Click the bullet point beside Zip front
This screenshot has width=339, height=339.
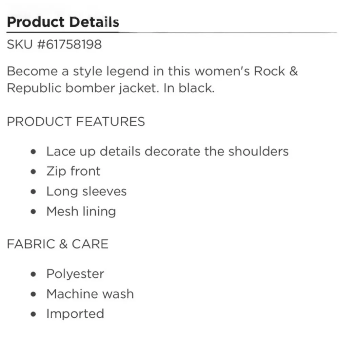[33, 172]
